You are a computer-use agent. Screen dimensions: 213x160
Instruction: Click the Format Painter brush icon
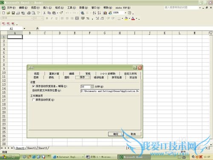coord(61,13)
